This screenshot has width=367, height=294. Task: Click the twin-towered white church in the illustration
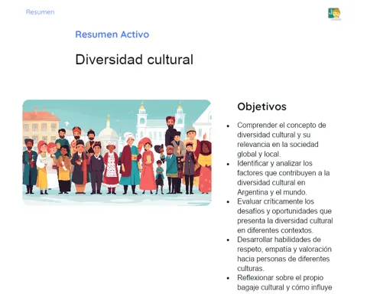[x=161, y=122]
